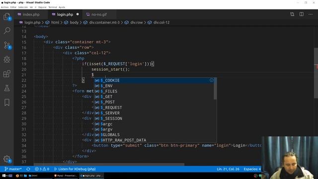Switch to login.php VS Code taskbar entry
This screenshot has height=179, width=318.
tap(91, 176)
